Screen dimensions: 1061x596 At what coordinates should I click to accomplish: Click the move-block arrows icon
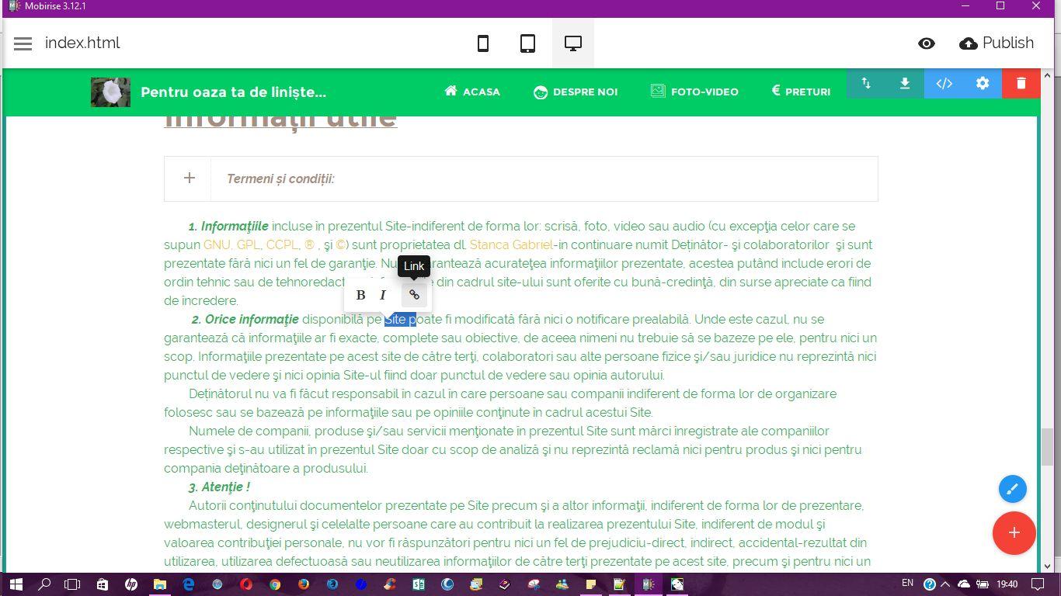(x=867, y=83)
